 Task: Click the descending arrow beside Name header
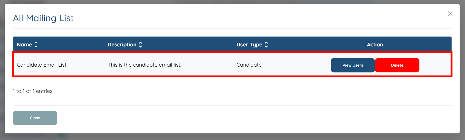[36, 46]
